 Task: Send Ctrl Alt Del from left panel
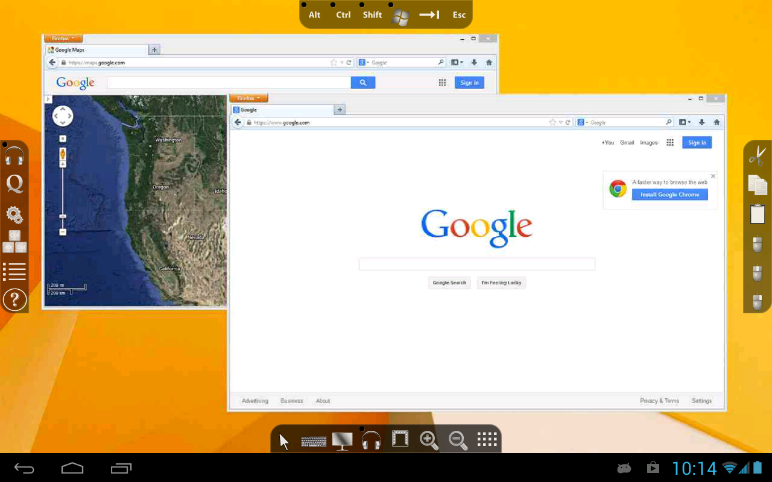[x=14, y=241]
